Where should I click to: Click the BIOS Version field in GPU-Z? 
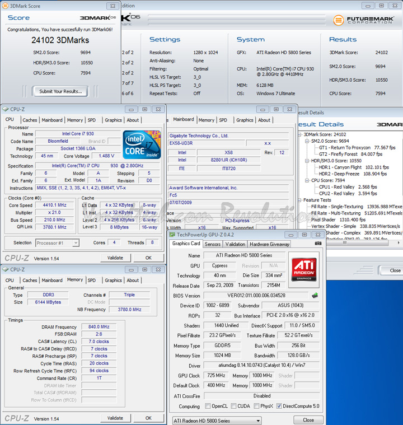[256, 296]
